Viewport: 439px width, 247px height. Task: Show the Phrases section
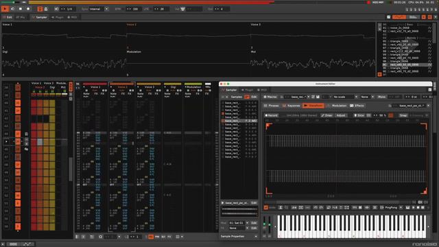coord(272,106)
